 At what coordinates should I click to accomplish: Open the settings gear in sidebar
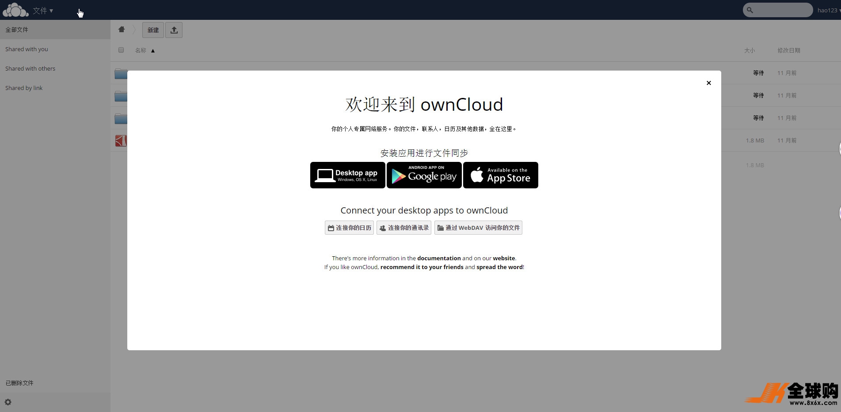click(x=8, y=402)
